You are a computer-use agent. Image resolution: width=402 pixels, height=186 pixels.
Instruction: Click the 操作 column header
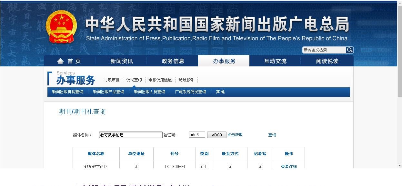point(289,154)
